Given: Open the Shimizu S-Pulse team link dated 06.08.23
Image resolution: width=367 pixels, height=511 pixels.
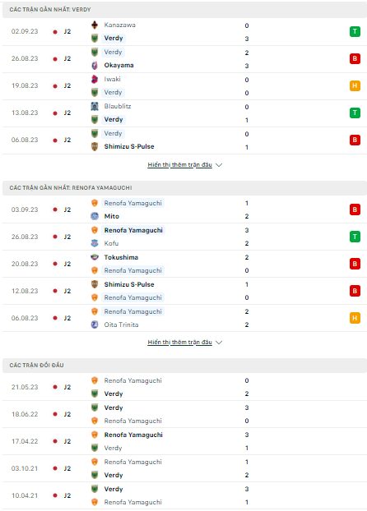Looking at the screenshot, I should point(129,147).
